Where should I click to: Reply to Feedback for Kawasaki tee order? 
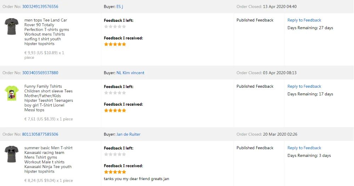[x=304, y=148]
